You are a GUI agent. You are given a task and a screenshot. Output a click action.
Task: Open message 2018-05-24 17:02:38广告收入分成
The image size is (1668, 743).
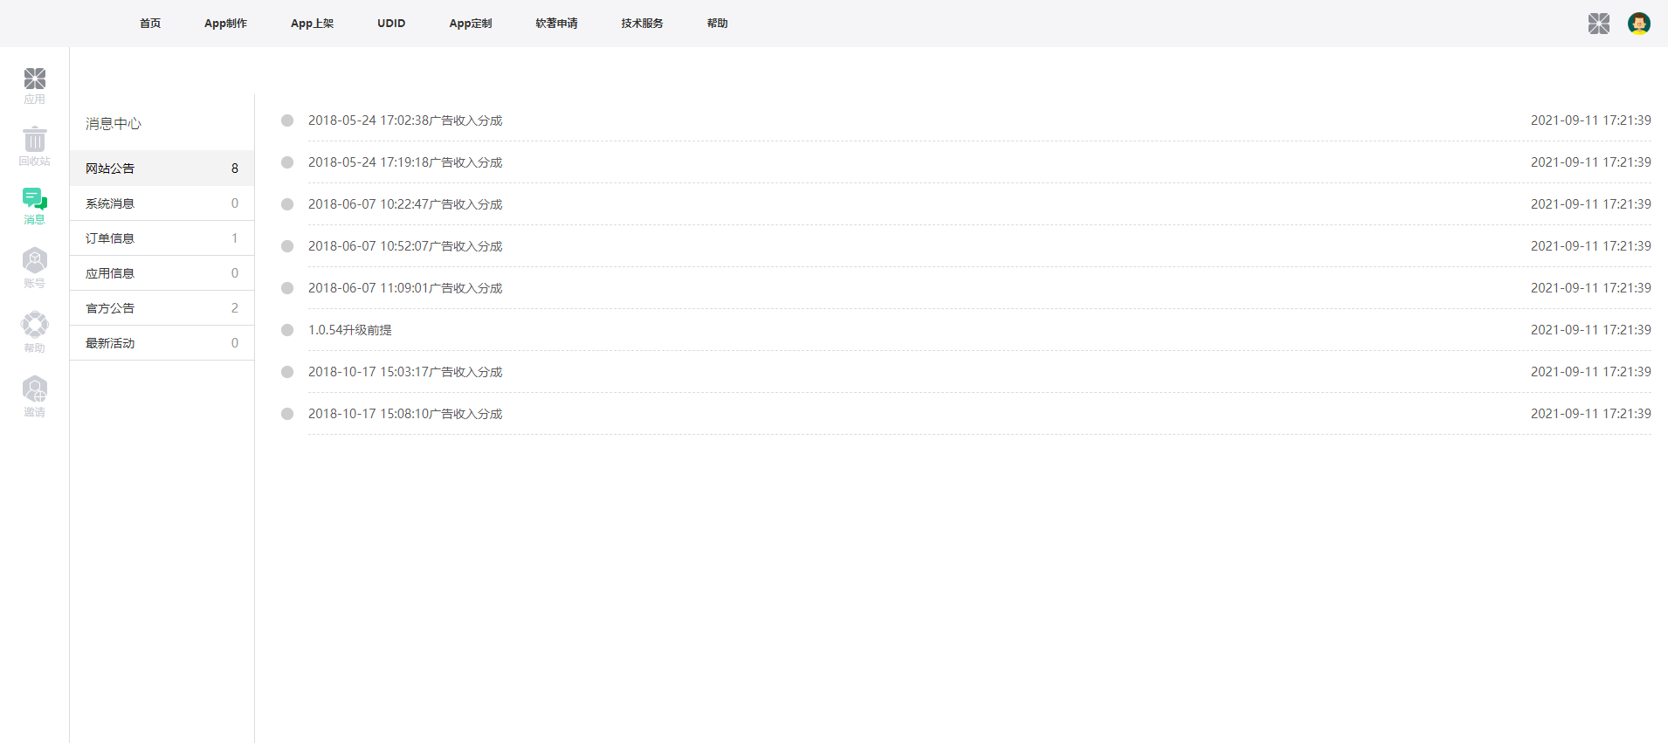[x=405, y=120]
